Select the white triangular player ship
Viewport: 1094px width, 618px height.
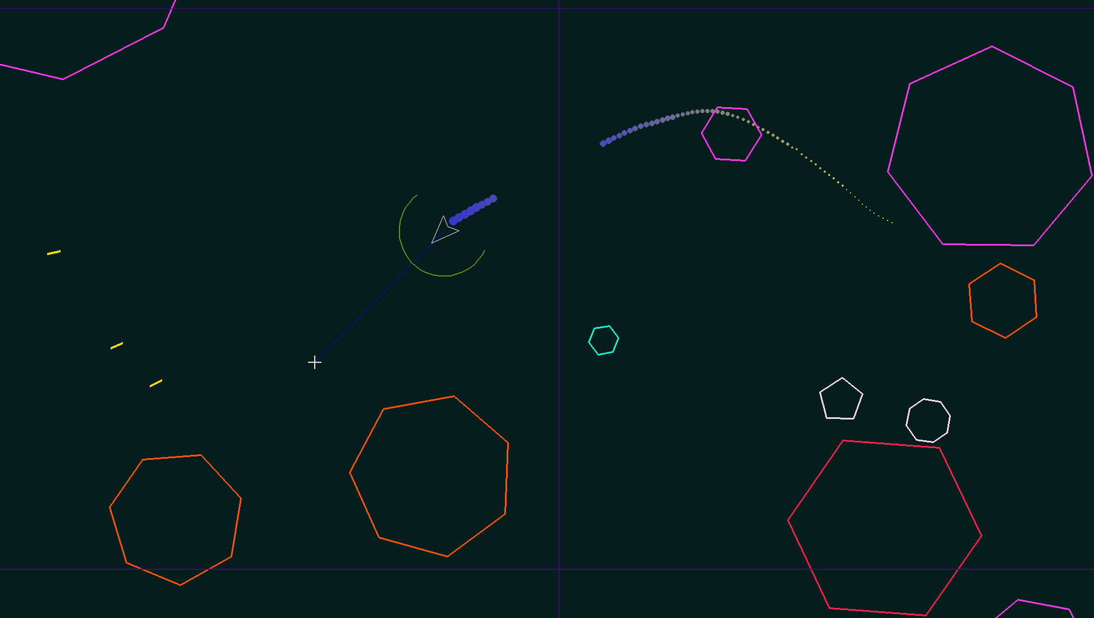[x=444, y=229]
